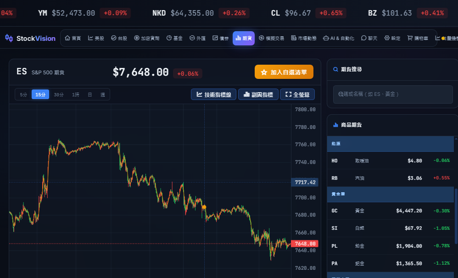Select the SI 白銀 silver row

click(391, 228)
